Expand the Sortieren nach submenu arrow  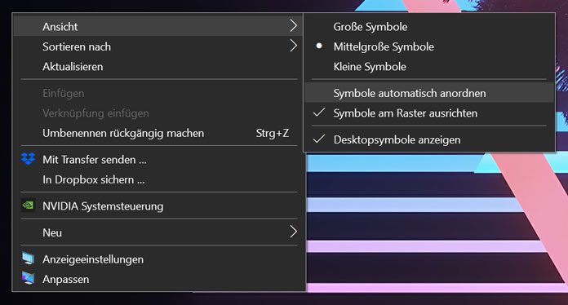pos(294,46)
